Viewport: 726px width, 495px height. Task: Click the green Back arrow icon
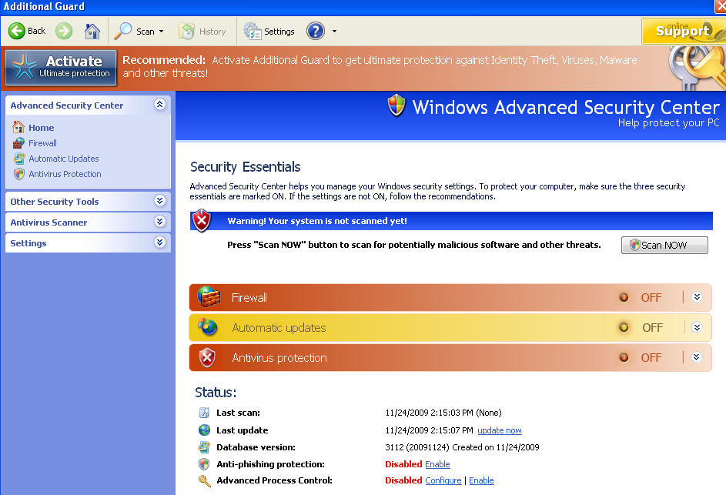point(17,31)
